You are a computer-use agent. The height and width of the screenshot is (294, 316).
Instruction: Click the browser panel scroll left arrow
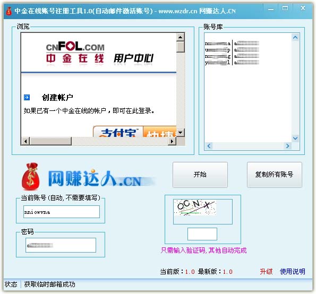pyautogui.click(x=25, y=141)
